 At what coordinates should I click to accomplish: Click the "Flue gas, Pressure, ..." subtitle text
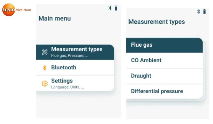(70, 56)
